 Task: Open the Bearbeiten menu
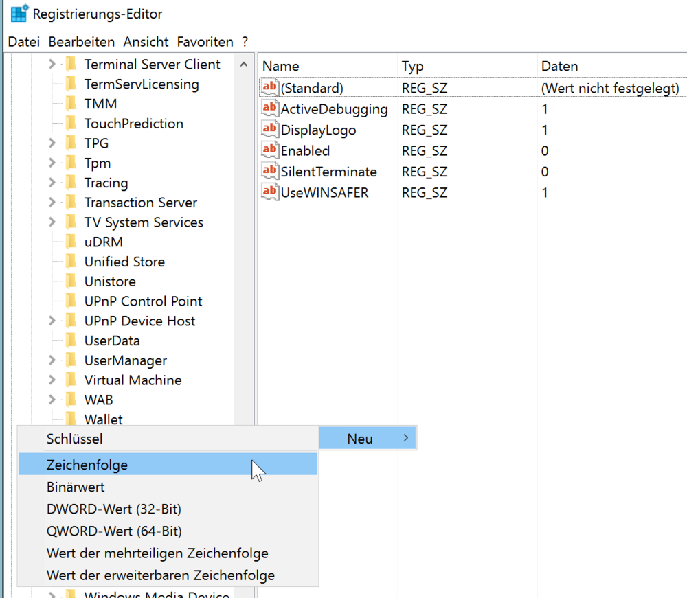tap(82, 42)
